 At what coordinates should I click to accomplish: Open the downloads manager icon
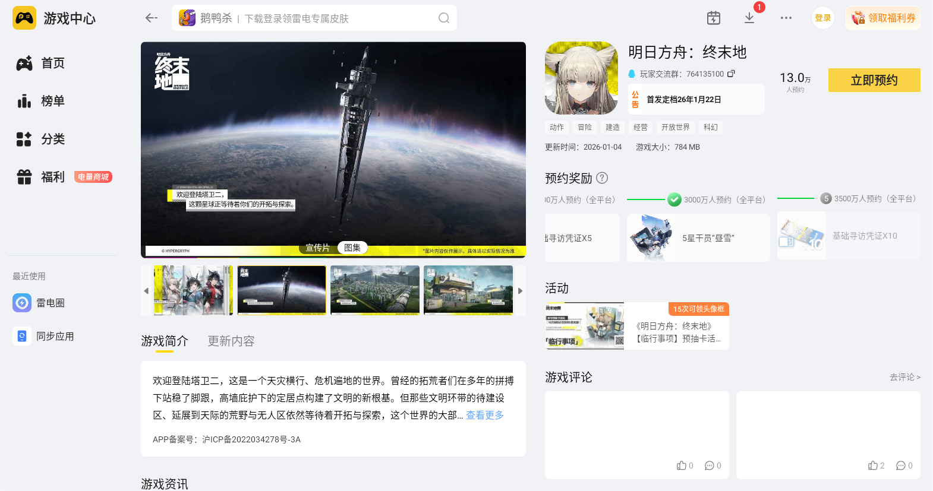749,18
